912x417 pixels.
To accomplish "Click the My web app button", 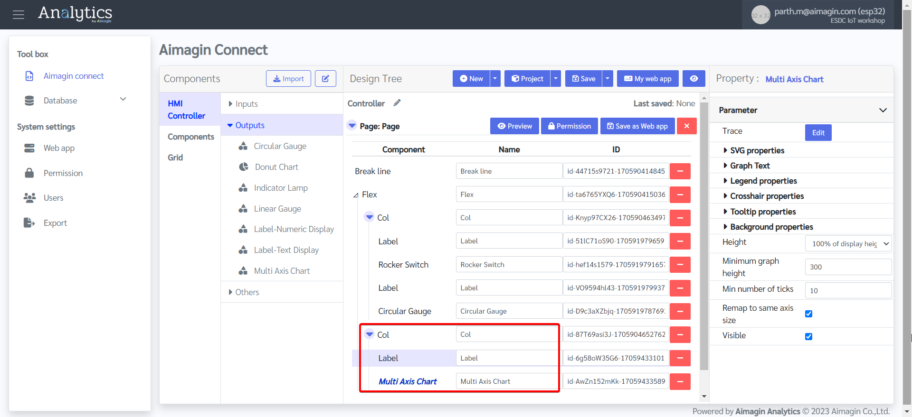I will [648, 79].
